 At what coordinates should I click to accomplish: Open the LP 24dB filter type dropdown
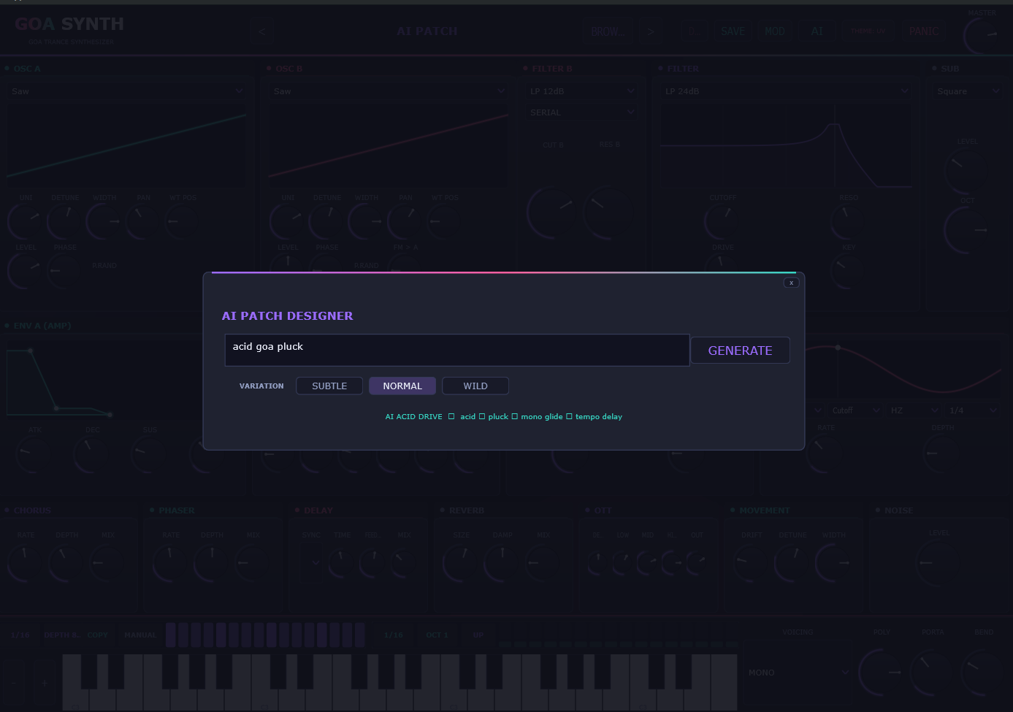click(787, 91)
